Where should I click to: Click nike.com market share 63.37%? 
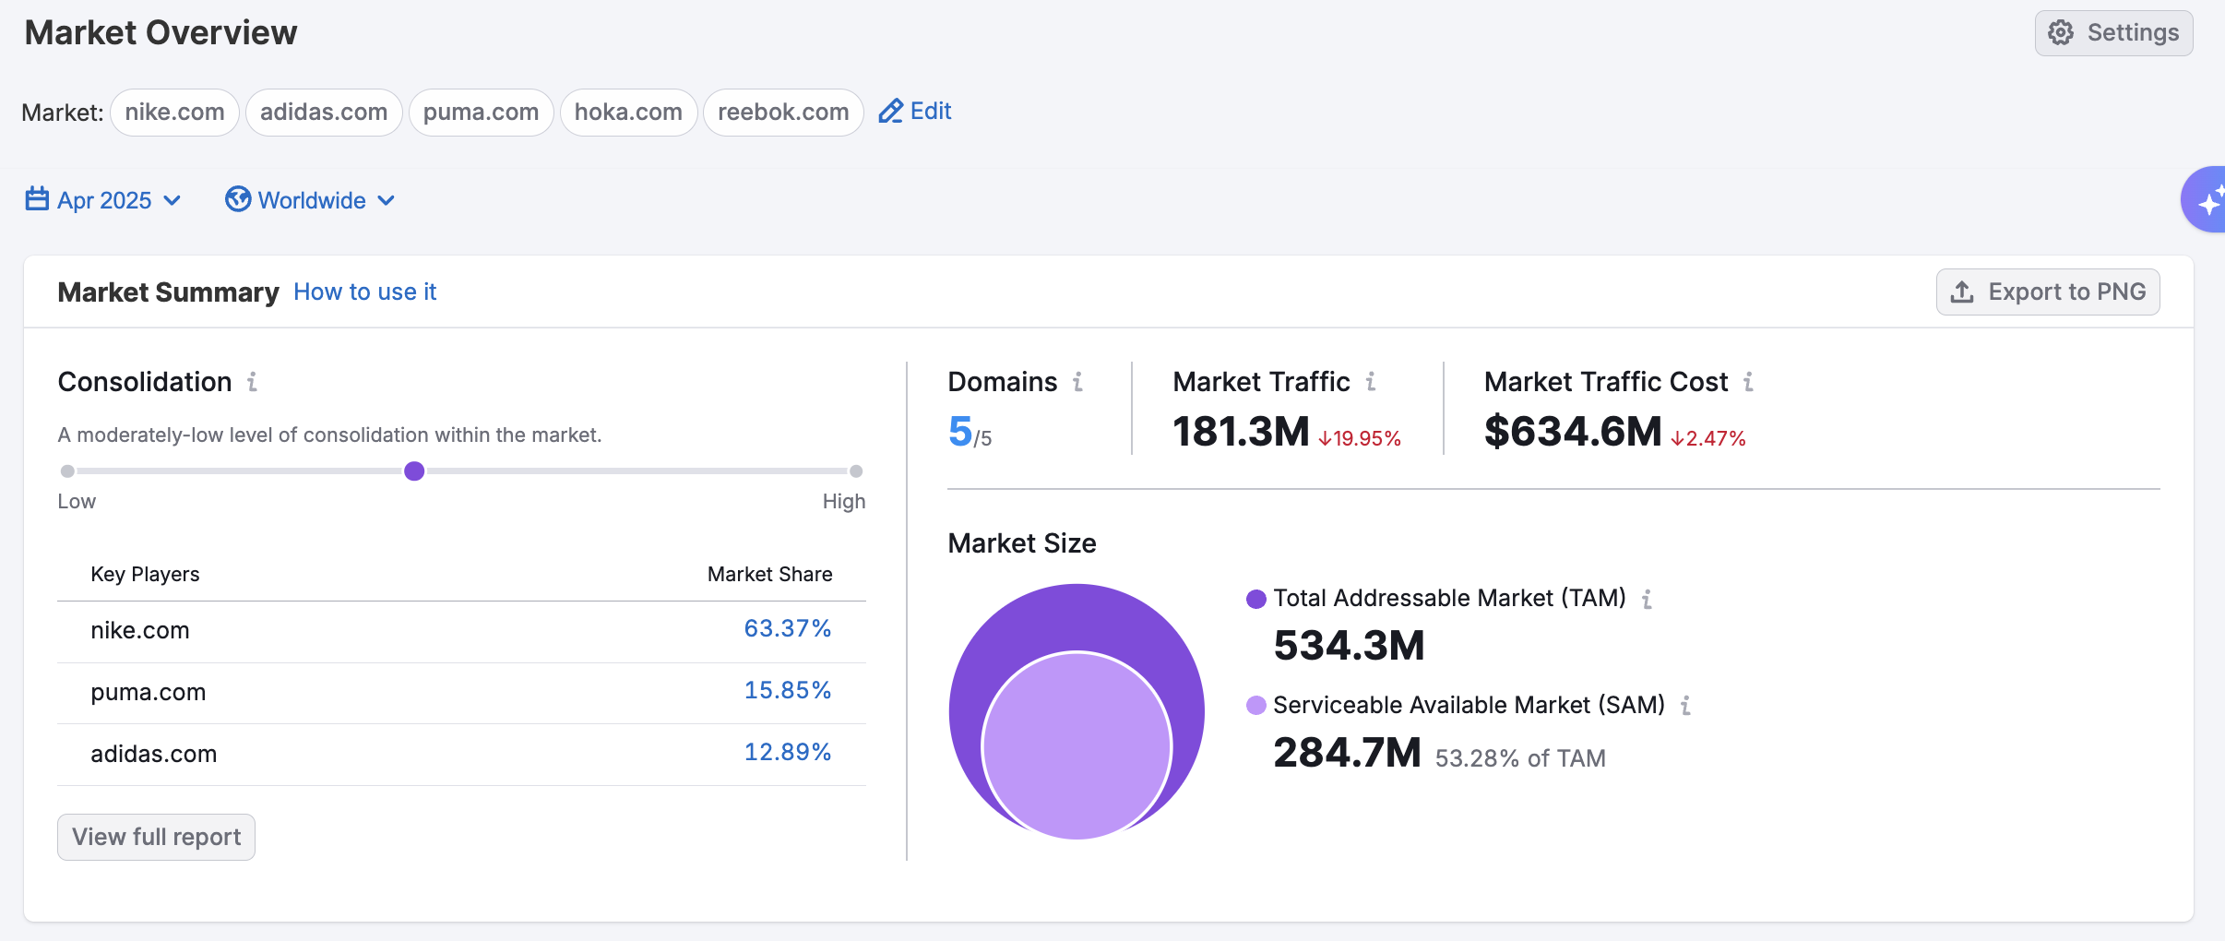(x=787, y=629)
